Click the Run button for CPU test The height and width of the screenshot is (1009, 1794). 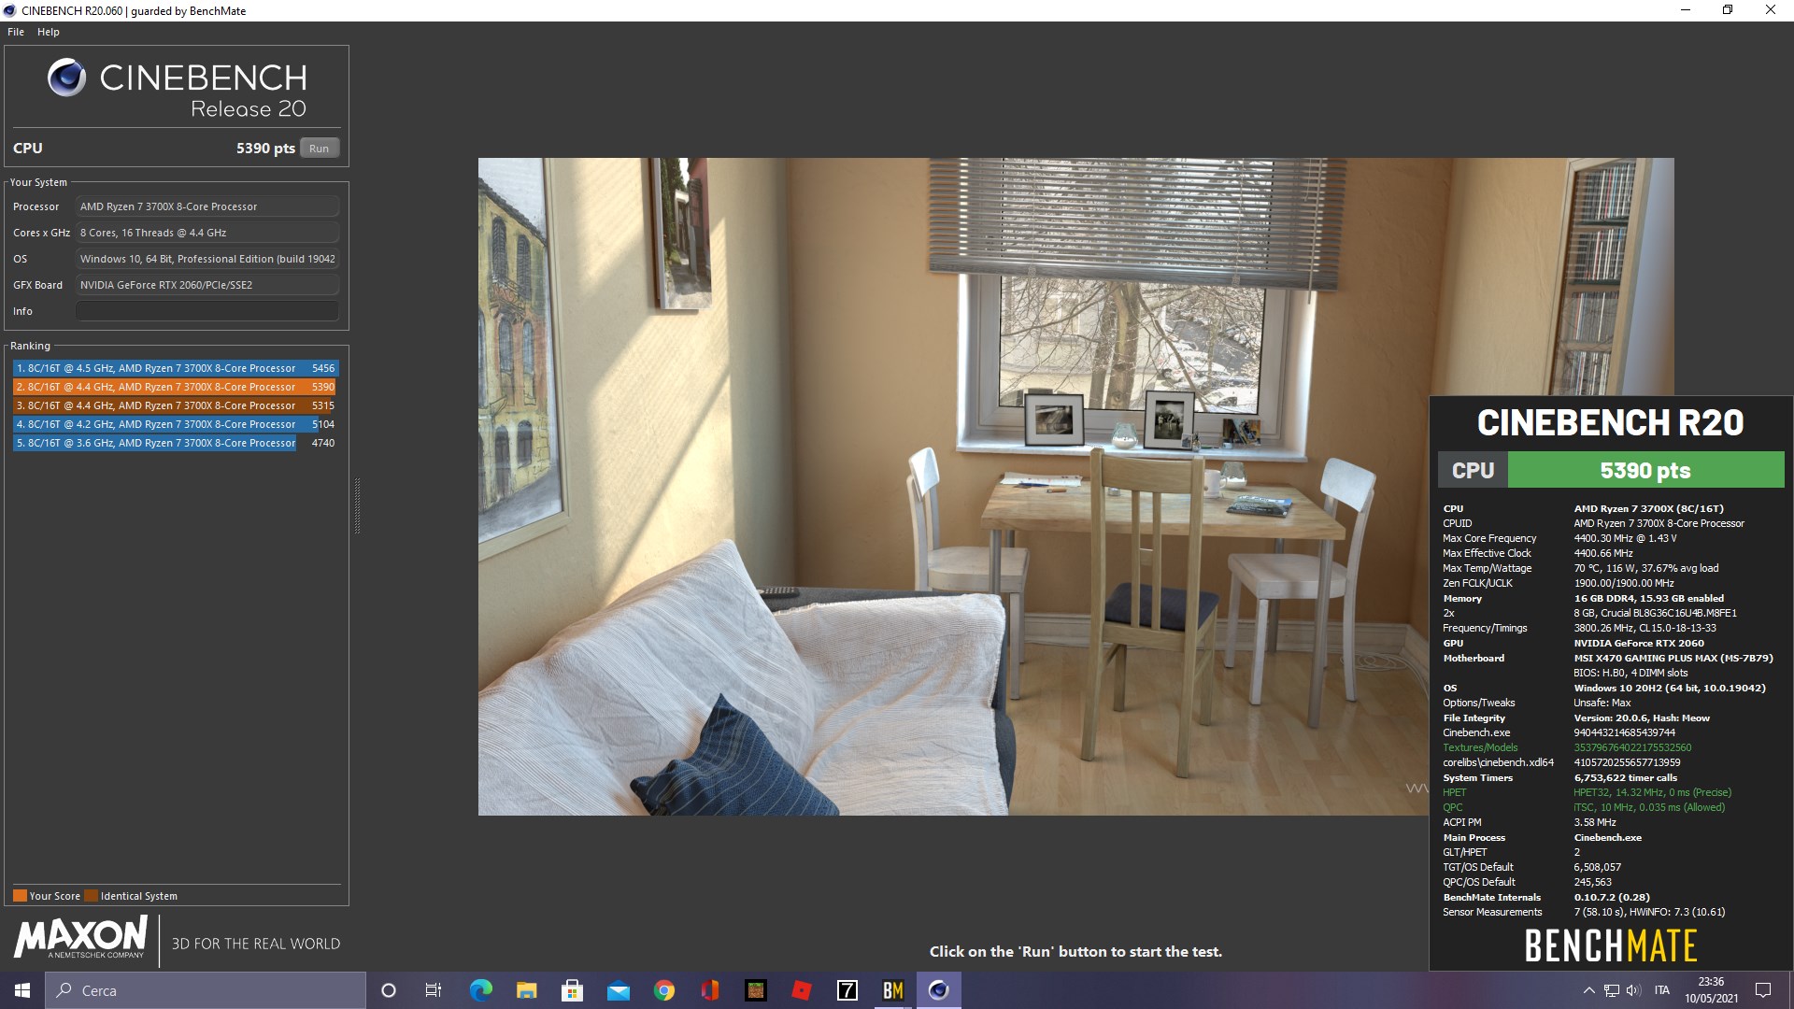point(319,149)
